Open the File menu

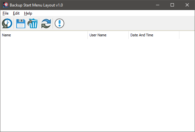(5, 13)
